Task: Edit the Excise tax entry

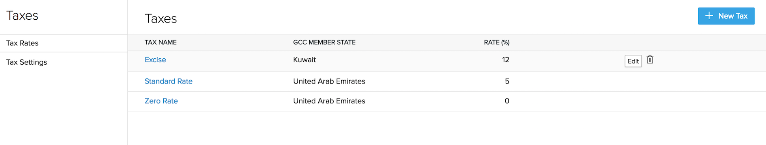Action: pyautogui.click(x=633, y=61)
